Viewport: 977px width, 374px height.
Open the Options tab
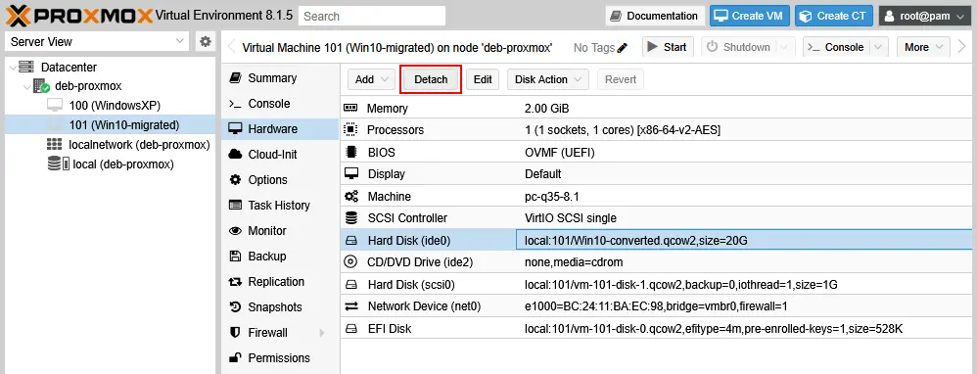click(x=280, y=179)
